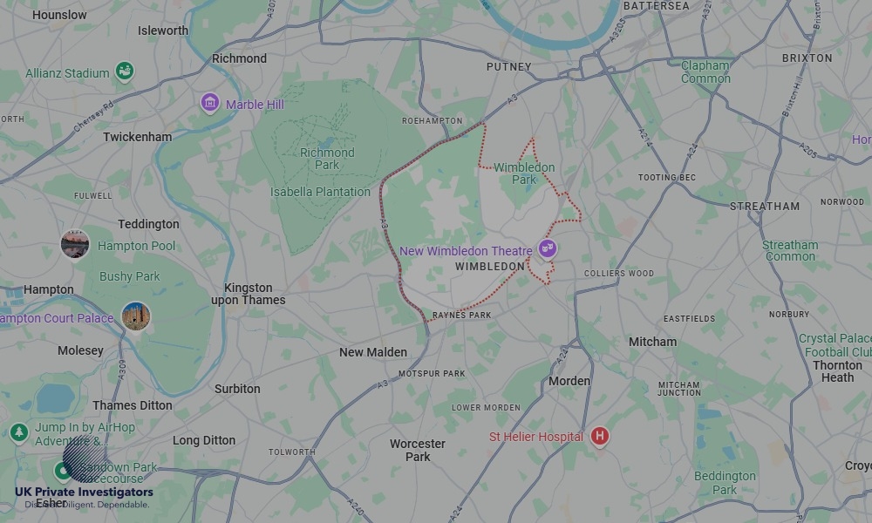Select the Marble Hill museum pin icon
872x523 pixels.
point(209,103)
